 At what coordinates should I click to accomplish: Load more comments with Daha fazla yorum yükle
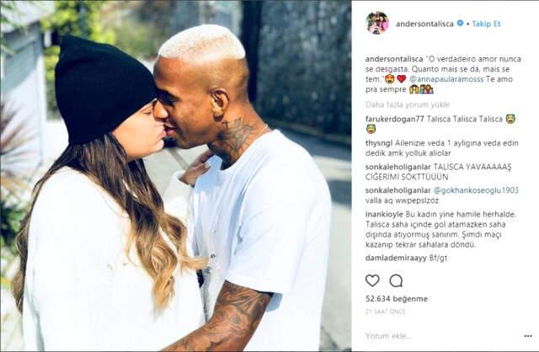click(408, 104)
